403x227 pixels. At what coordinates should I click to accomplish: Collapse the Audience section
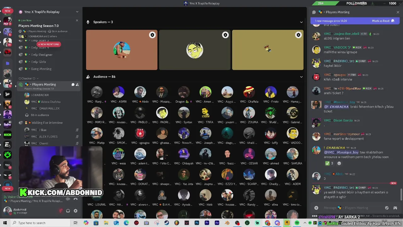(x=301, y=77)
